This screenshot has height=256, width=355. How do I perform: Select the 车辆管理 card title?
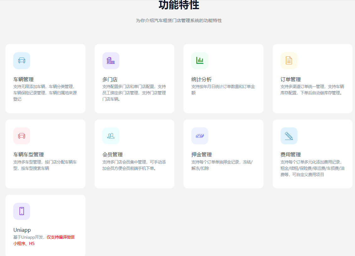coord(24,79)
